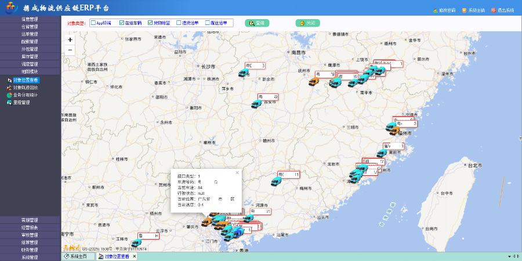The height and width of the screenshot is (261, 522).
Task: Click the cyan truck near 玉林市
Action: [x=136, y=243]
